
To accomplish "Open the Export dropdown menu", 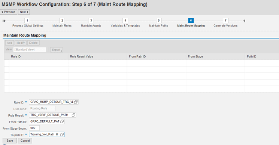I will pos(57,50).
